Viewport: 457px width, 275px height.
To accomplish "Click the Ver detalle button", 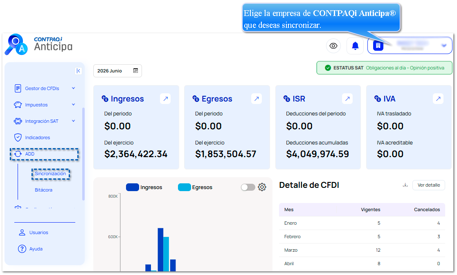I will point(428,185).
